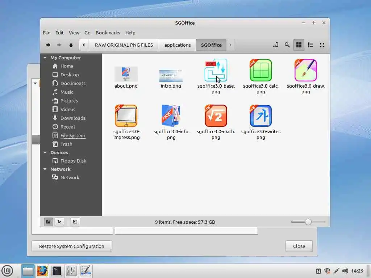
Task: Click Close in the back window
Action: pyautogui.click(x=299, y=246)
